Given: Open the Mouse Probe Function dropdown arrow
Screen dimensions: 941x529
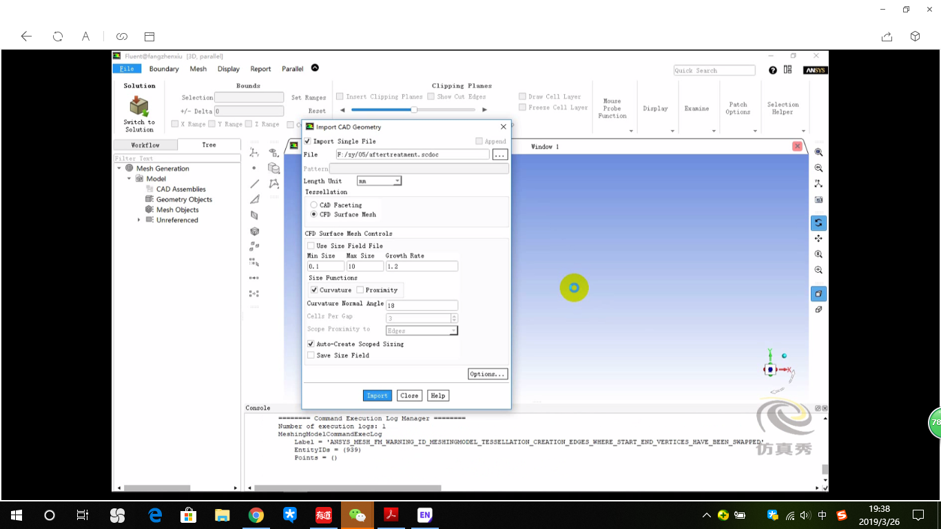Looking at the screenshot, I should point(632,131).
